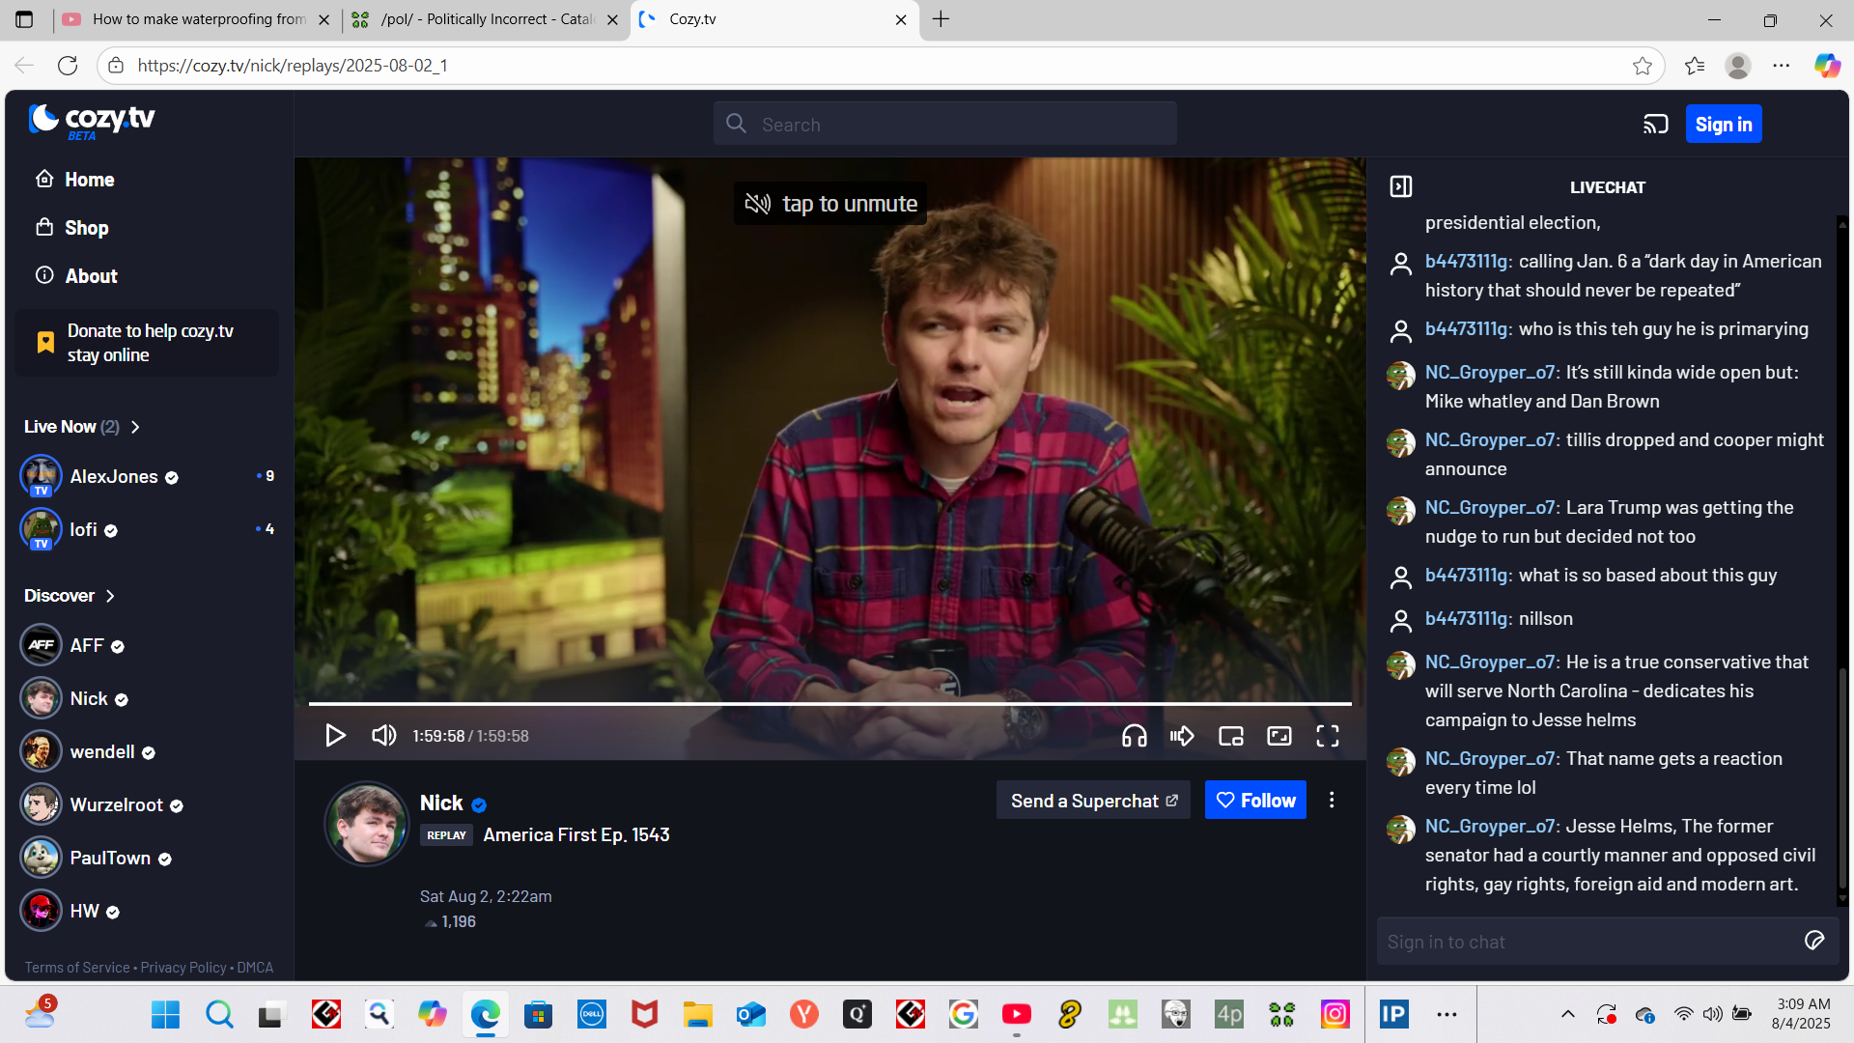The height and width of the screenshot is (1043, 1854).
Task: Click the video progress bar
Action: 830,704
